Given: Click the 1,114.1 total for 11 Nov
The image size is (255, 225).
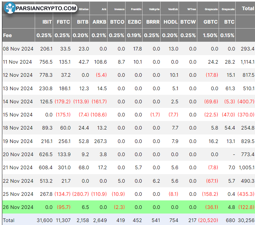Looking at the screenshot, I should pyautogui.click(x=247, y=62).
